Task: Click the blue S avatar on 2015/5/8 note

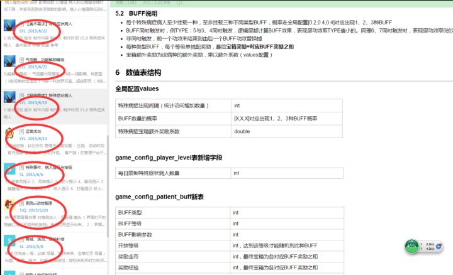Action: pyautogui.click(x=9, y=240)
